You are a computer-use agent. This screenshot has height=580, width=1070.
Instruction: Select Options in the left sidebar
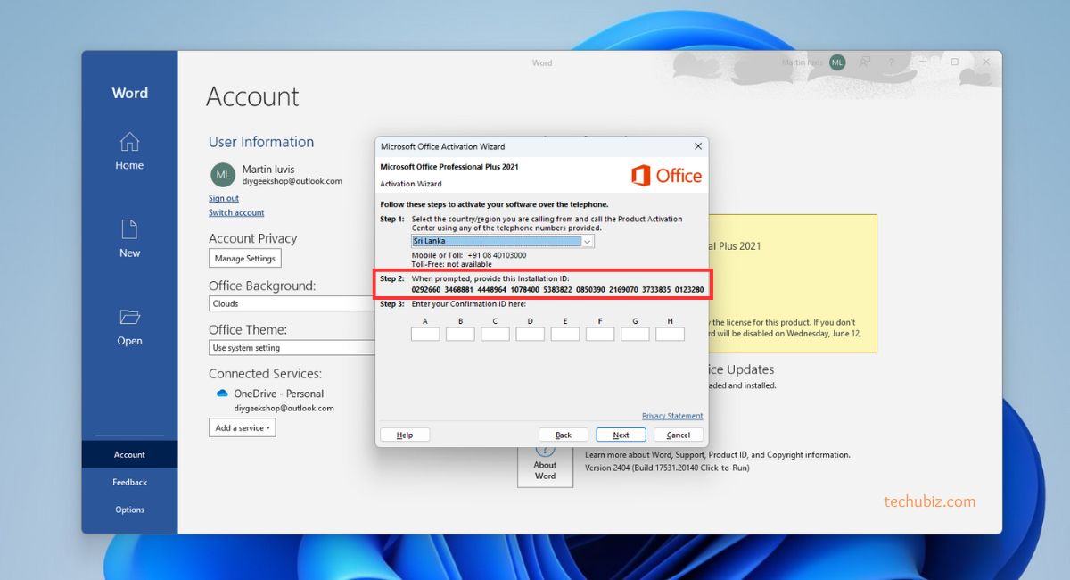129,510
